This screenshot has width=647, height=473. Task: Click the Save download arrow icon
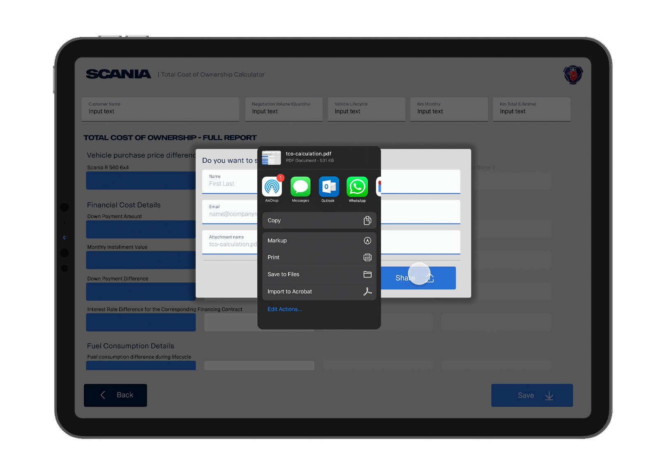coord(549,395)
